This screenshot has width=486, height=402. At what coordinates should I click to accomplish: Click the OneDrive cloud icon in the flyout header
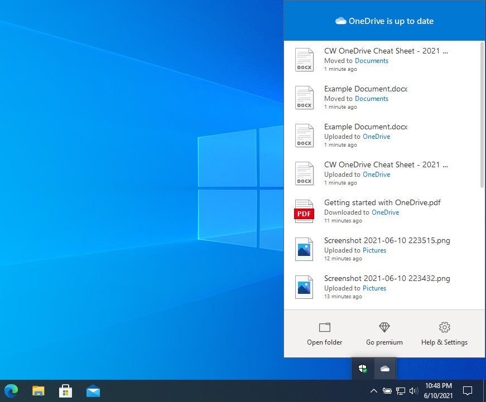340,21
